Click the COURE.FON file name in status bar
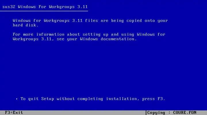 (x=185, y=113)
